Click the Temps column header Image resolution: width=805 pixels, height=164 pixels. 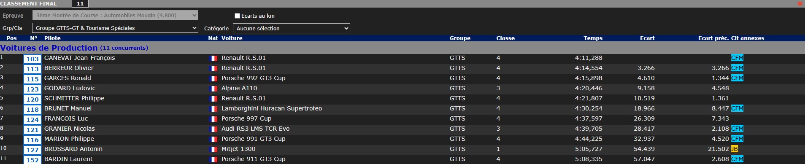[593, 38]
